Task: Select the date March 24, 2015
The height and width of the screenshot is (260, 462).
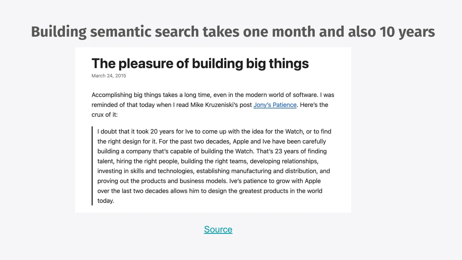Action: [109, 76]
